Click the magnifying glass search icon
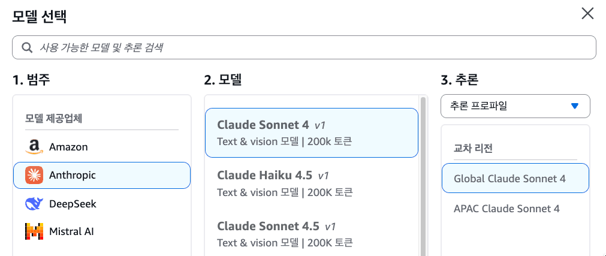 (26, 48)
